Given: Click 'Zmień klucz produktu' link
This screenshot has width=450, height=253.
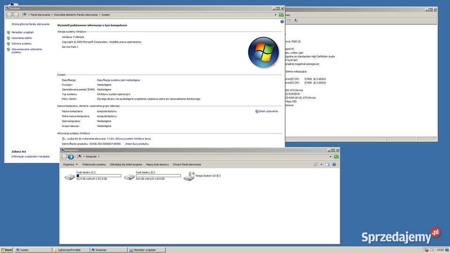Looking at the screenshot, I should point(137,144).
